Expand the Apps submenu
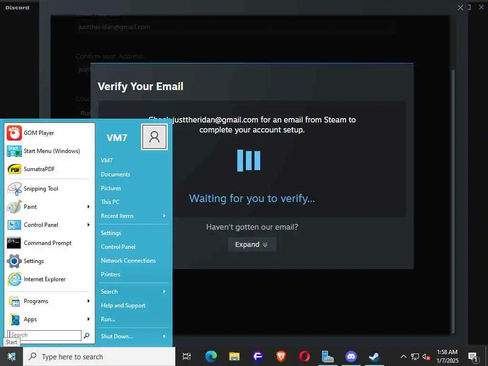 click(x=49, y=319)
